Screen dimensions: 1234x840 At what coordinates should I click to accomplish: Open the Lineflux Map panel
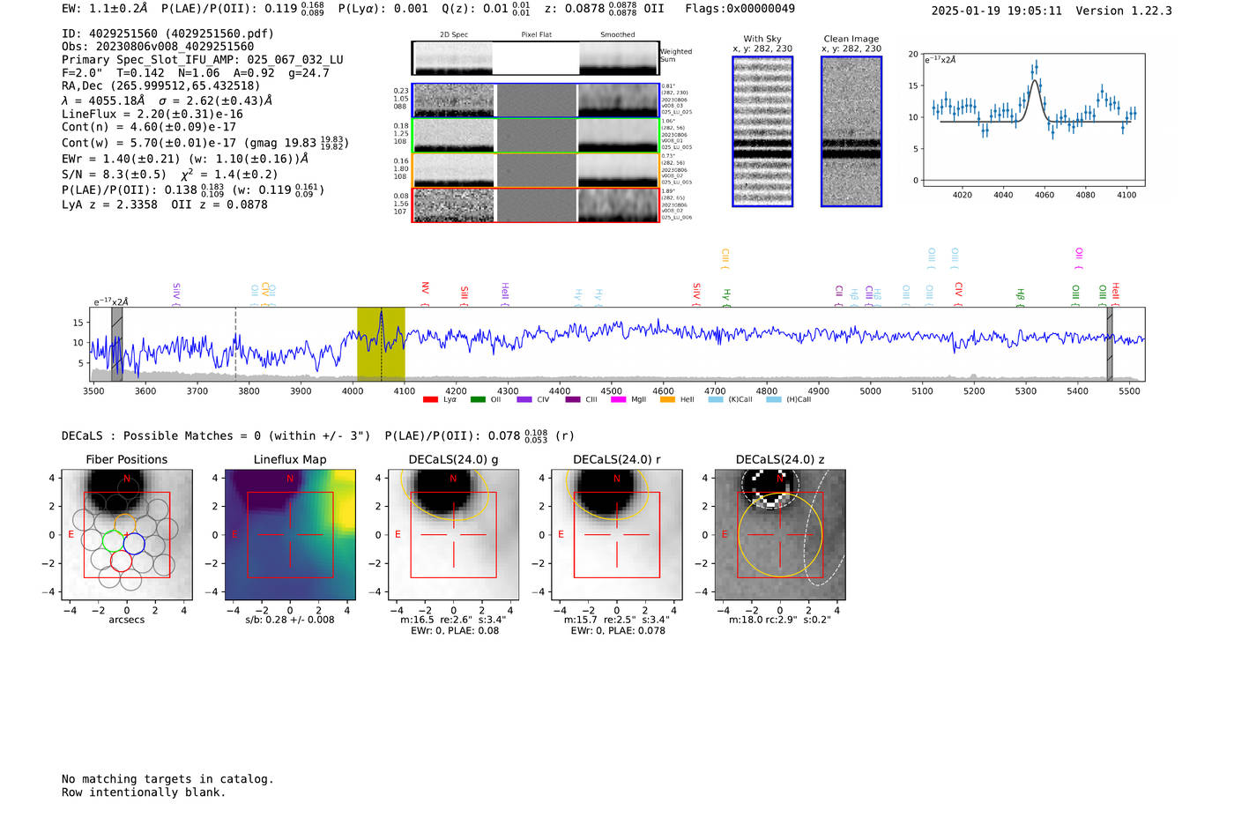tap(290, 535)
